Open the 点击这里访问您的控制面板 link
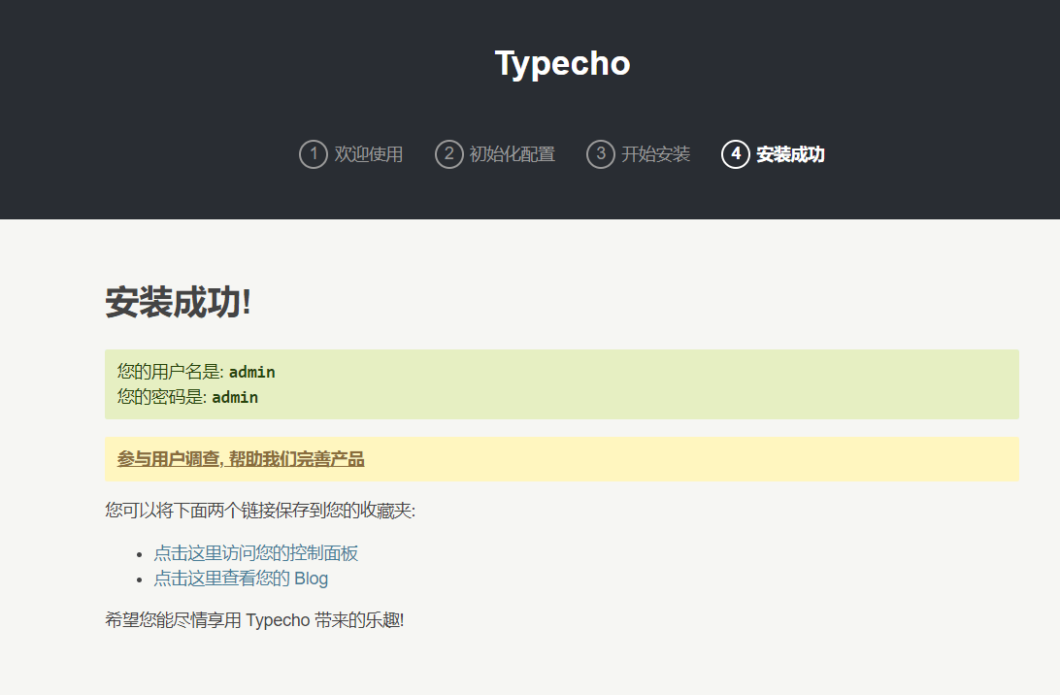The image size is (1060, 695). [x=255, y=553]
